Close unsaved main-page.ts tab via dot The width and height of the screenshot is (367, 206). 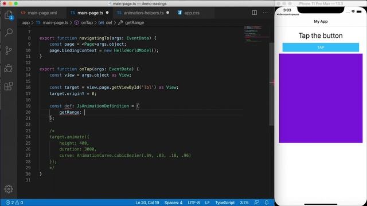point(107,13)
